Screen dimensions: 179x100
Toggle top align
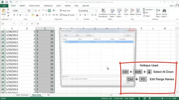click(x=43, y=11)
